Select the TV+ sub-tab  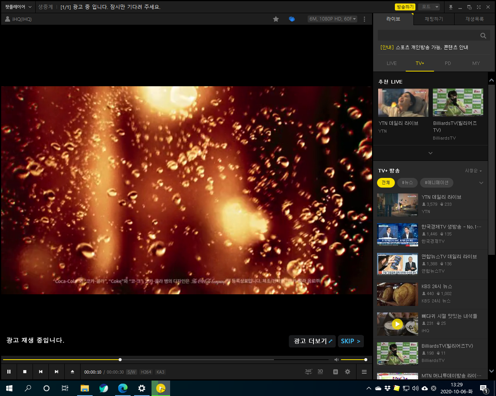(x=420, y=63)
